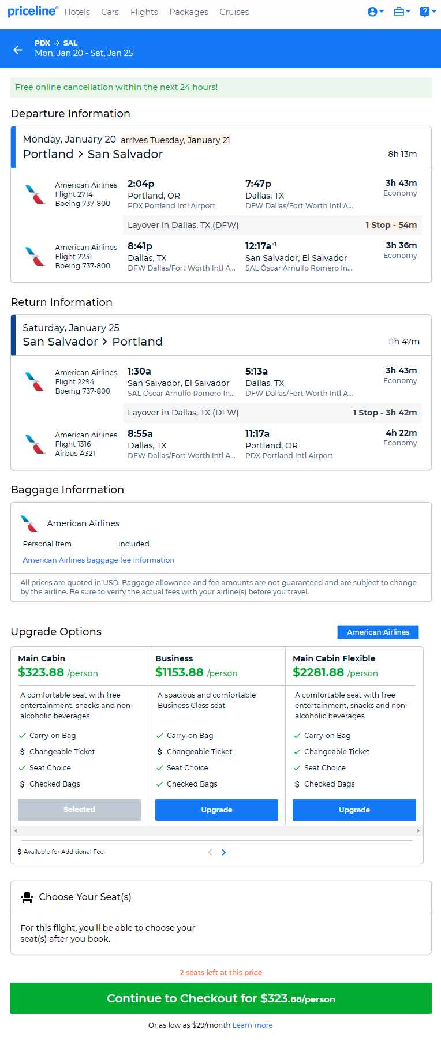Open the help question mark menu

pyautogui.click(x=428, y=12)
